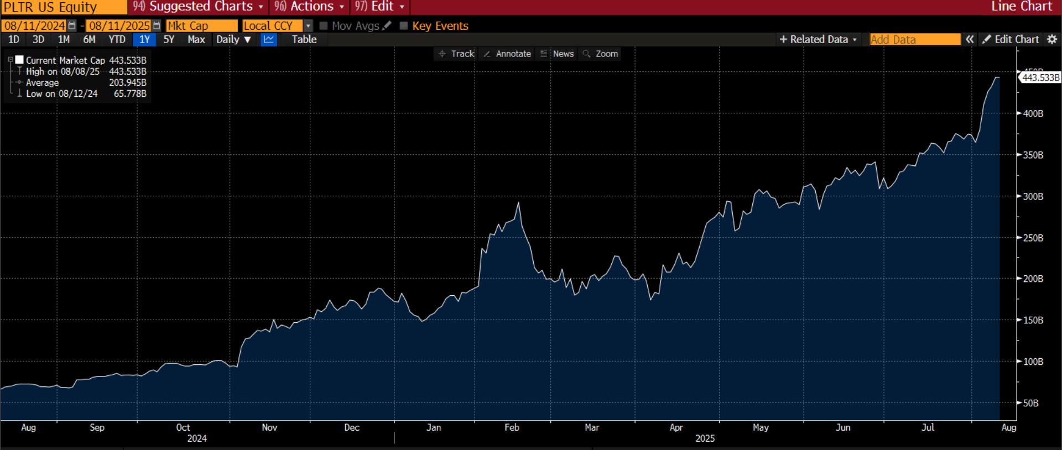The height and width of the screenshot is (450, 1062).
Task: Activate the Track crosshair tool
Action: click(x=456, y=54)
